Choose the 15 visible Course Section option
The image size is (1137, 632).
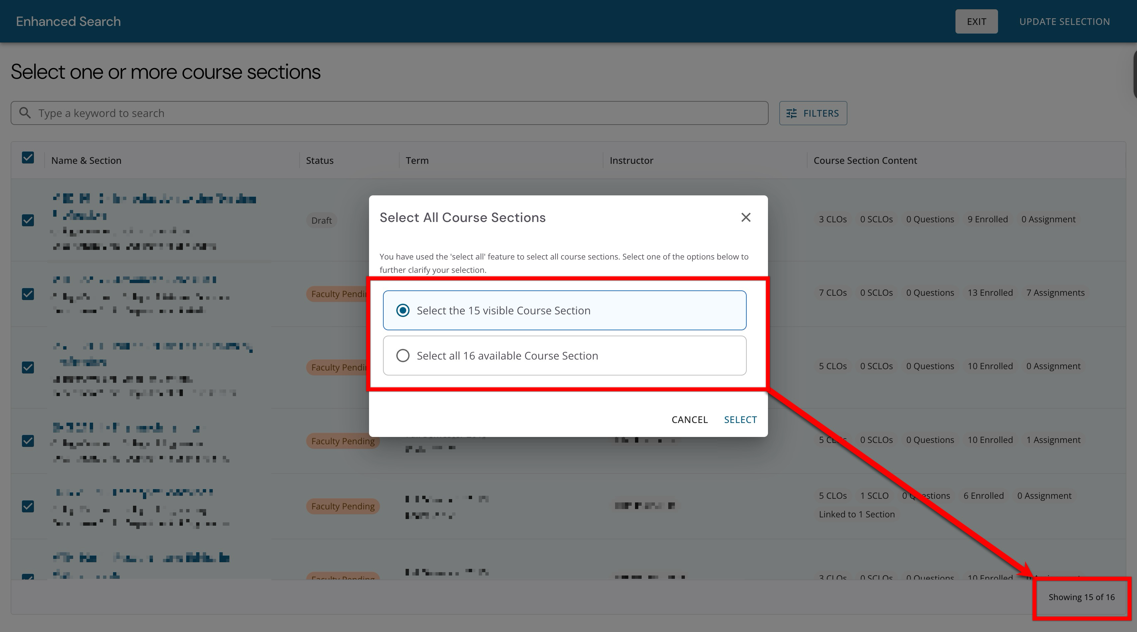403,310
